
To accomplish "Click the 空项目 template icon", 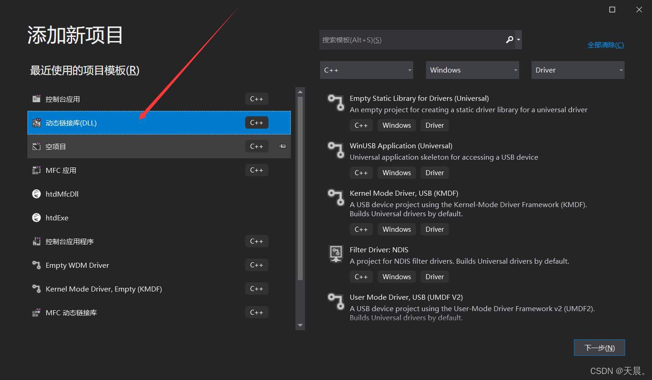I will pyautogui.click(x=37, y=146).
